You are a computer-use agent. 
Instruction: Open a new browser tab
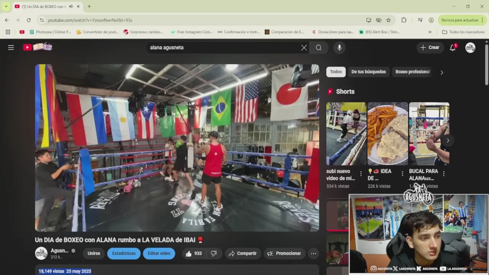point(89,6)
